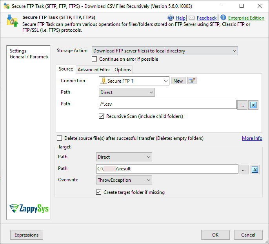Click the blue Help question mark icon

[x=171, y=18]
